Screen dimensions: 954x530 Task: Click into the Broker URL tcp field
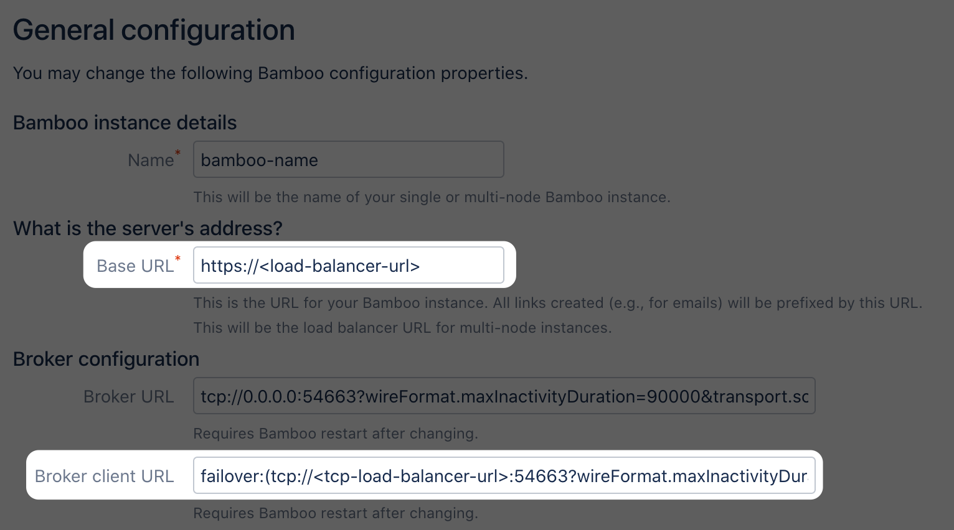point(504,396)
